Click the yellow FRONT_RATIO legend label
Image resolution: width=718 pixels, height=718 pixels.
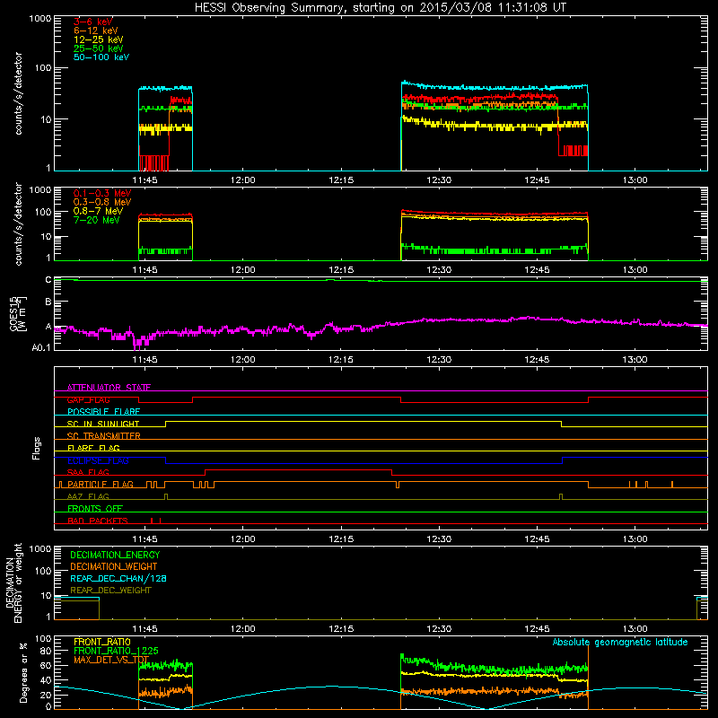point(102,642)
